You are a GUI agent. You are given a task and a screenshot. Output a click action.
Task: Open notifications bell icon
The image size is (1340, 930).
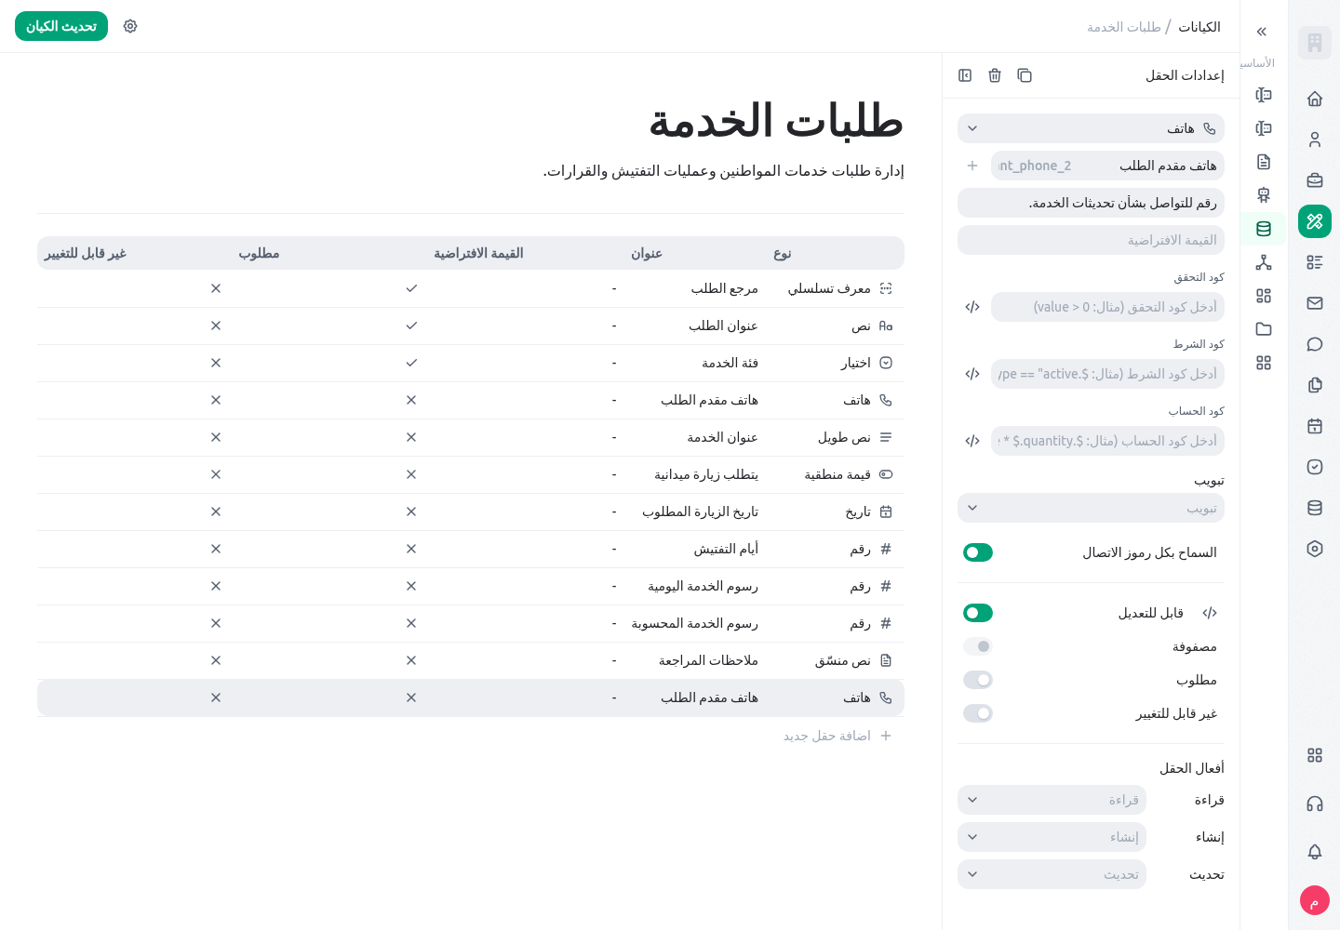pos(1315,852)
